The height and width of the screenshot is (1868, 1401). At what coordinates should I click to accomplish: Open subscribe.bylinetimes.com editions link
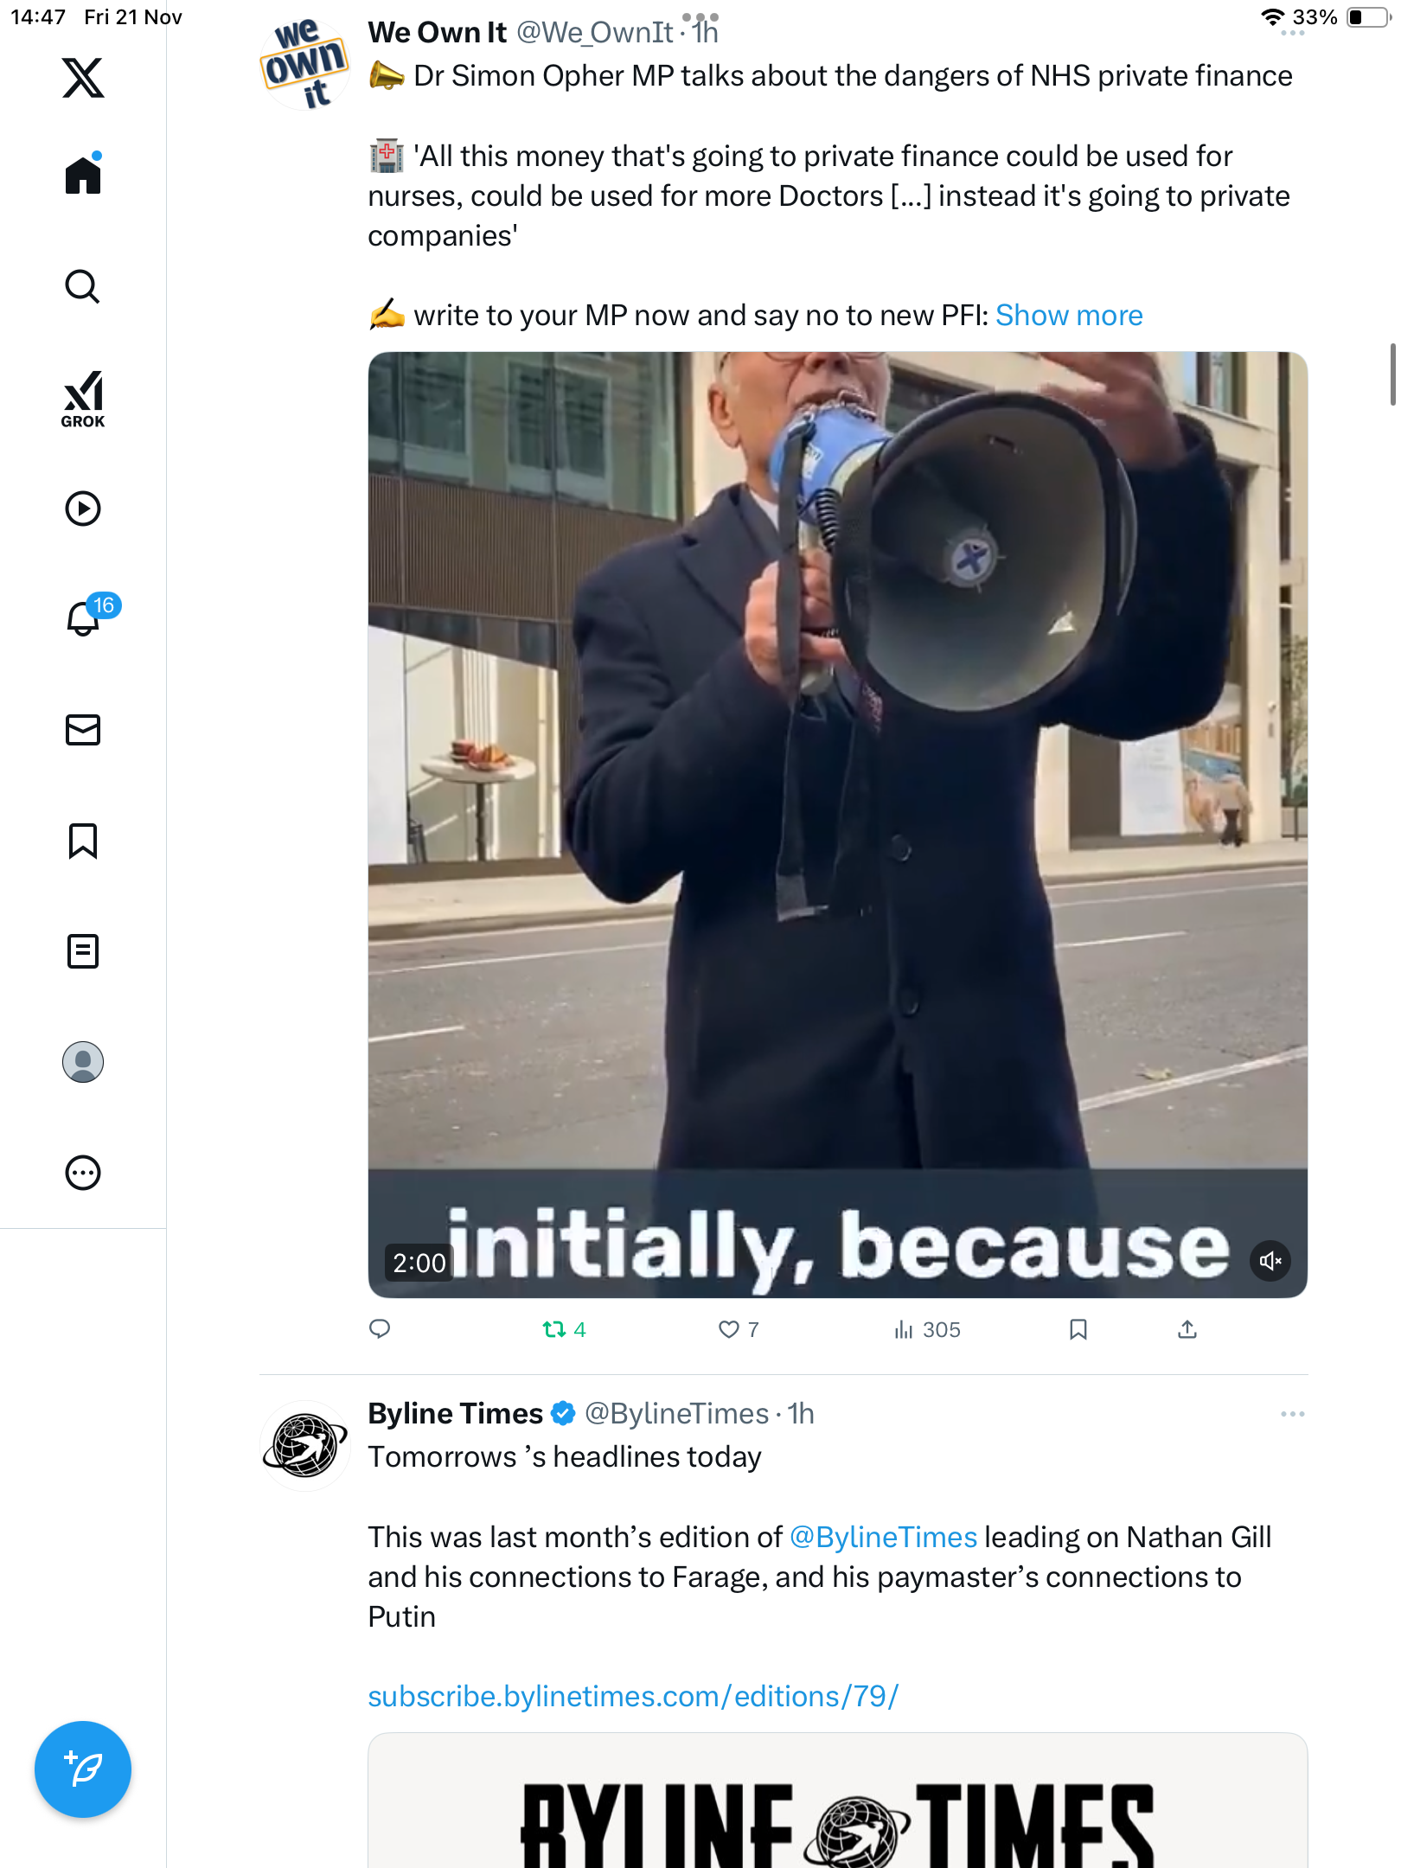pyautogui.click(x=633, y=1697)
